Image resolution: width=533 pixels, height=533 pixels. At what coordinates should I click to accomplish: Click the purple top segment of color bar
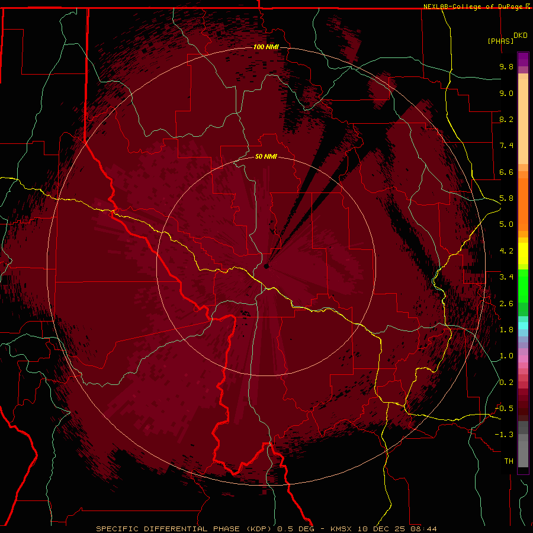(523, 59)
